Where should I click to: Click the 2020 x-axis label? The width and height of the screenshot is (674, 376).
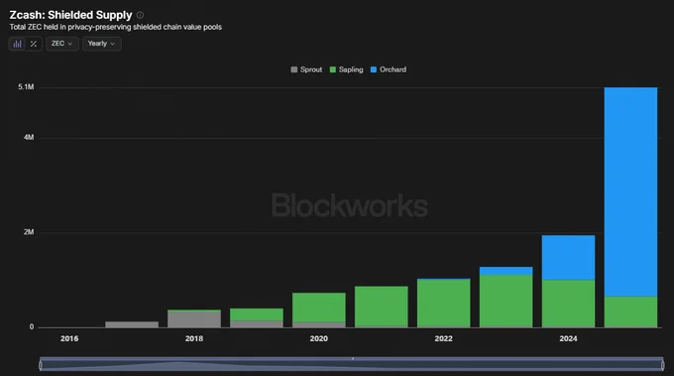click(x=318, y=338)
